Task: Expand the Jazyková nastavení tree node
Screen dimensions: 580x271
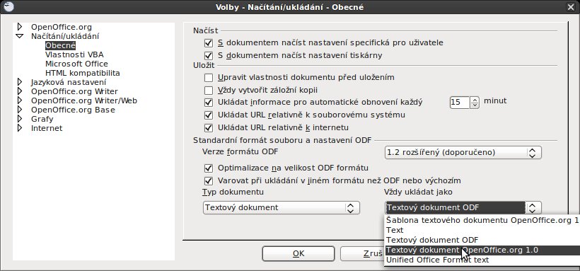Action: tap(20, 82)
